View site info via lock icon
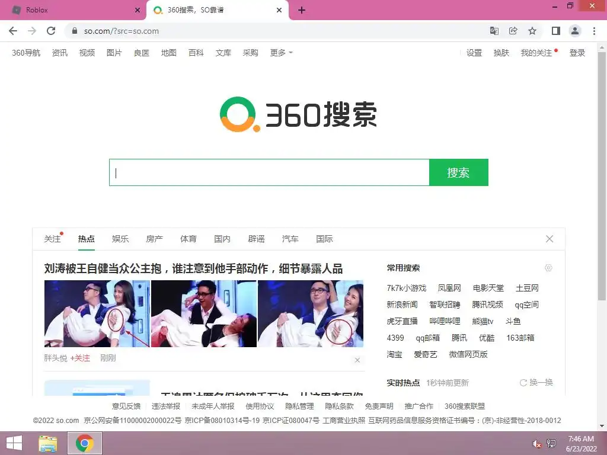 click(75, 31)
